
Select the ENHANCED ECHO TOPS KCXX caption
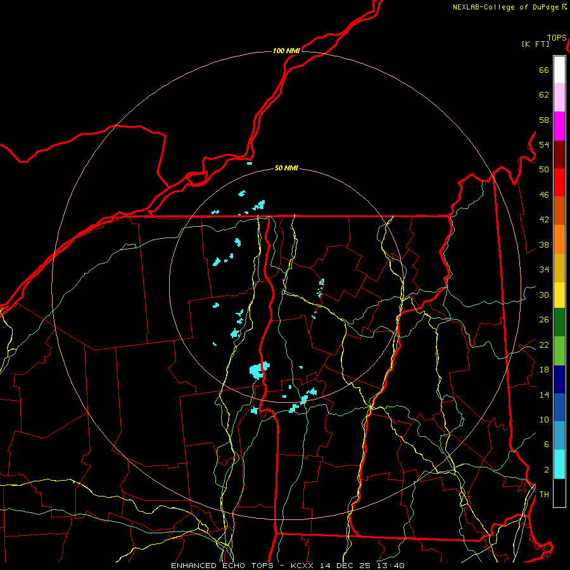click(x=288, y=566)
